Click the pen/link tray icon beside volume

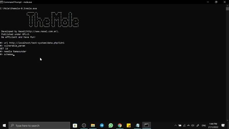[198, 125]
